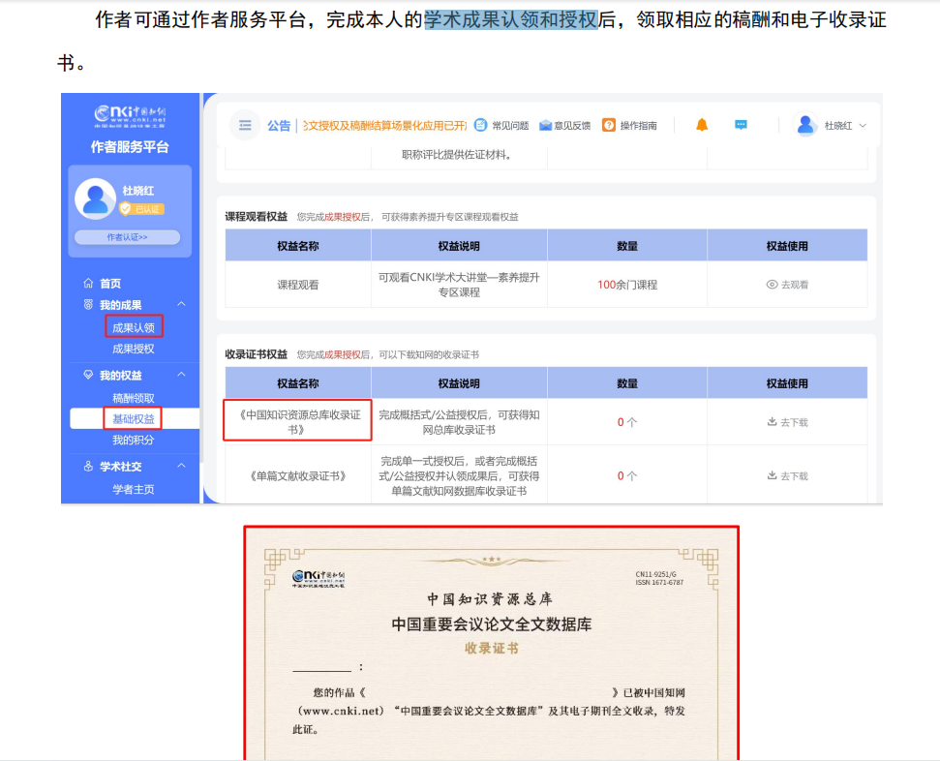Open 意见反馈 feedback

[545, 126]
